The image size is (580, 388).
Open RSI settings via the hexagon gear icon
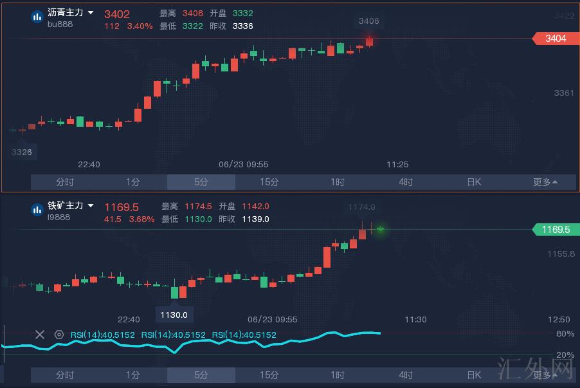point(59,335)
